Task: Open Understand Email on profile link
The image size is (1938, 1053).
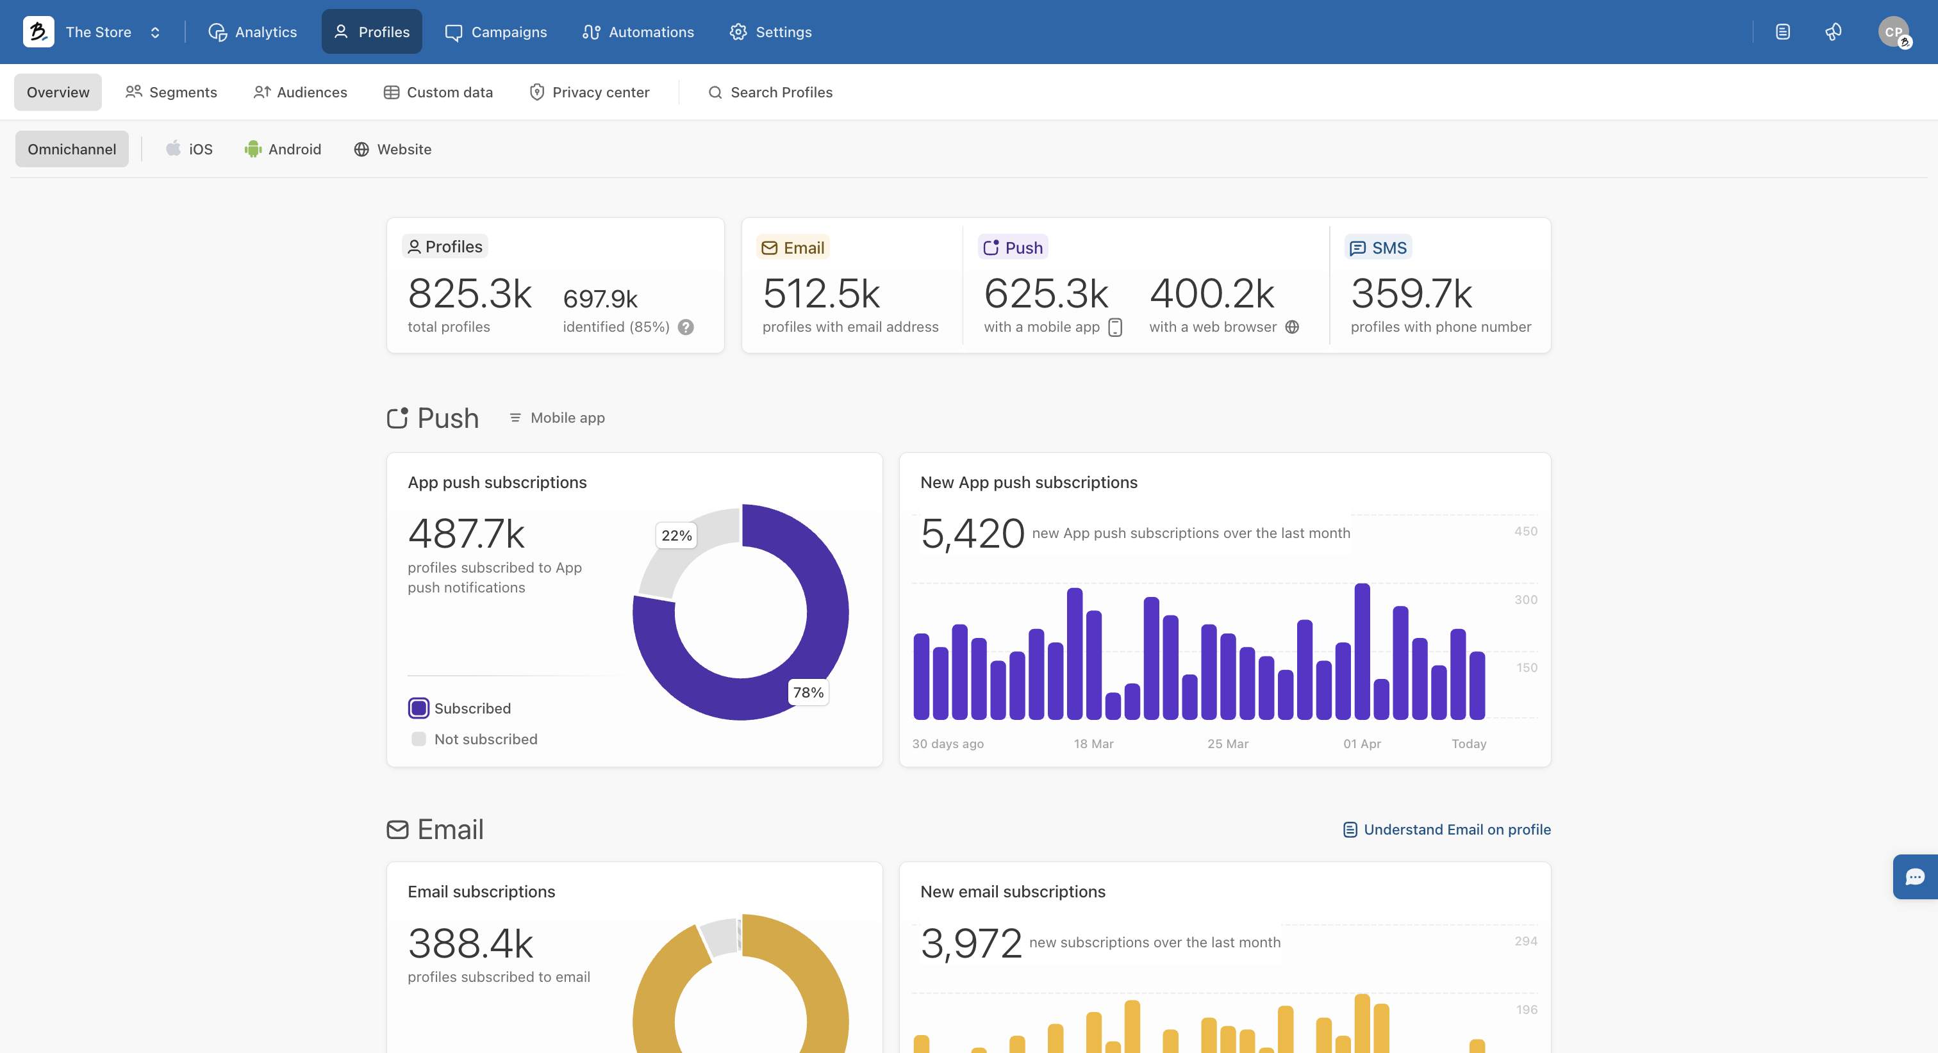Action: (1446, 829)
